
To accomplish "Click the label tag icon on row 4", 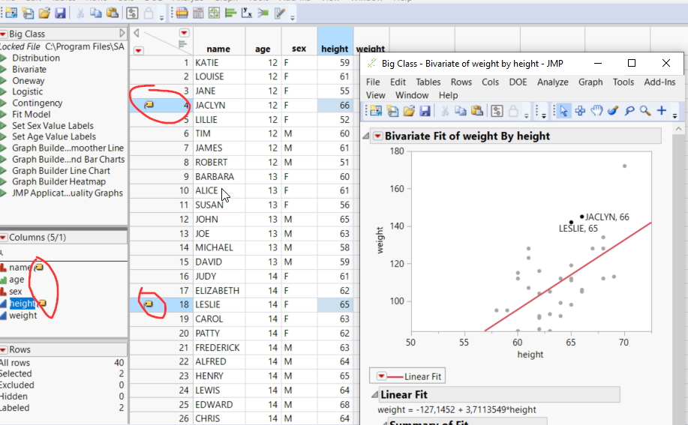I will 149,105.
